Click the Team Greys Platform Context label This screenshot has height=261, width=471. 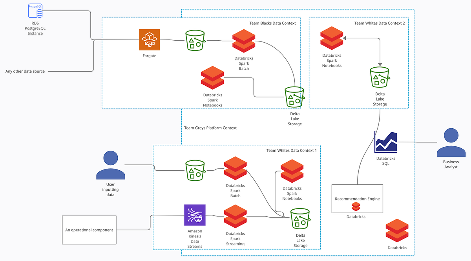pos(210,128)
